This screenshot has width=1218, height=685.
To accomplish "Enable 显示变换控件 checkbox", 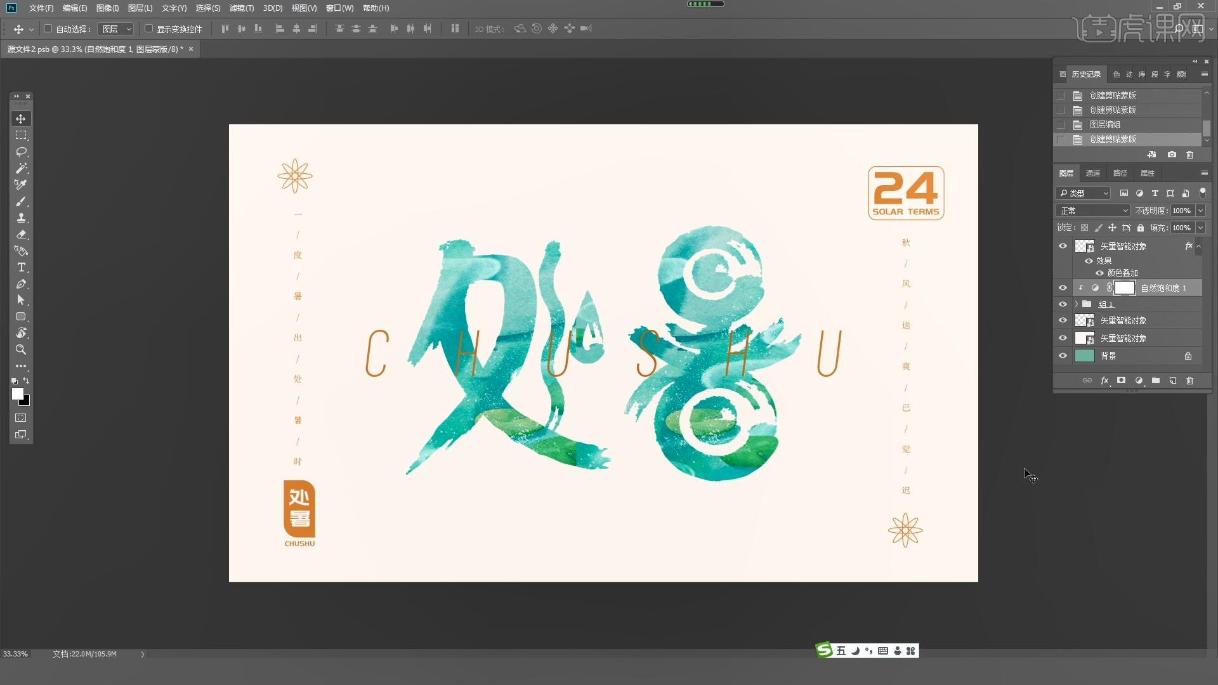I will tap(148, 29).
